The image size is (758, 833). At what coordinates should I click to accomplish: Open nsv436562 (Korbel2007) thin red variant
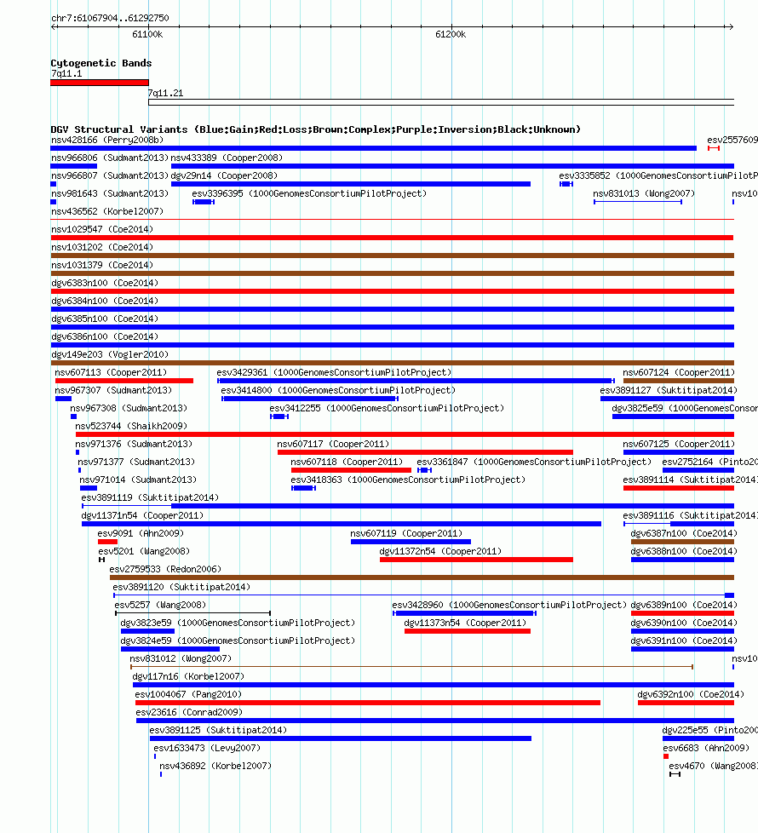[x=392, y=219]
